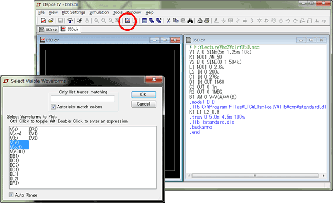Switch to the 05D.cir waveform plot tab
This screenshot has width=333, height=203.
[x=70, y=29]
